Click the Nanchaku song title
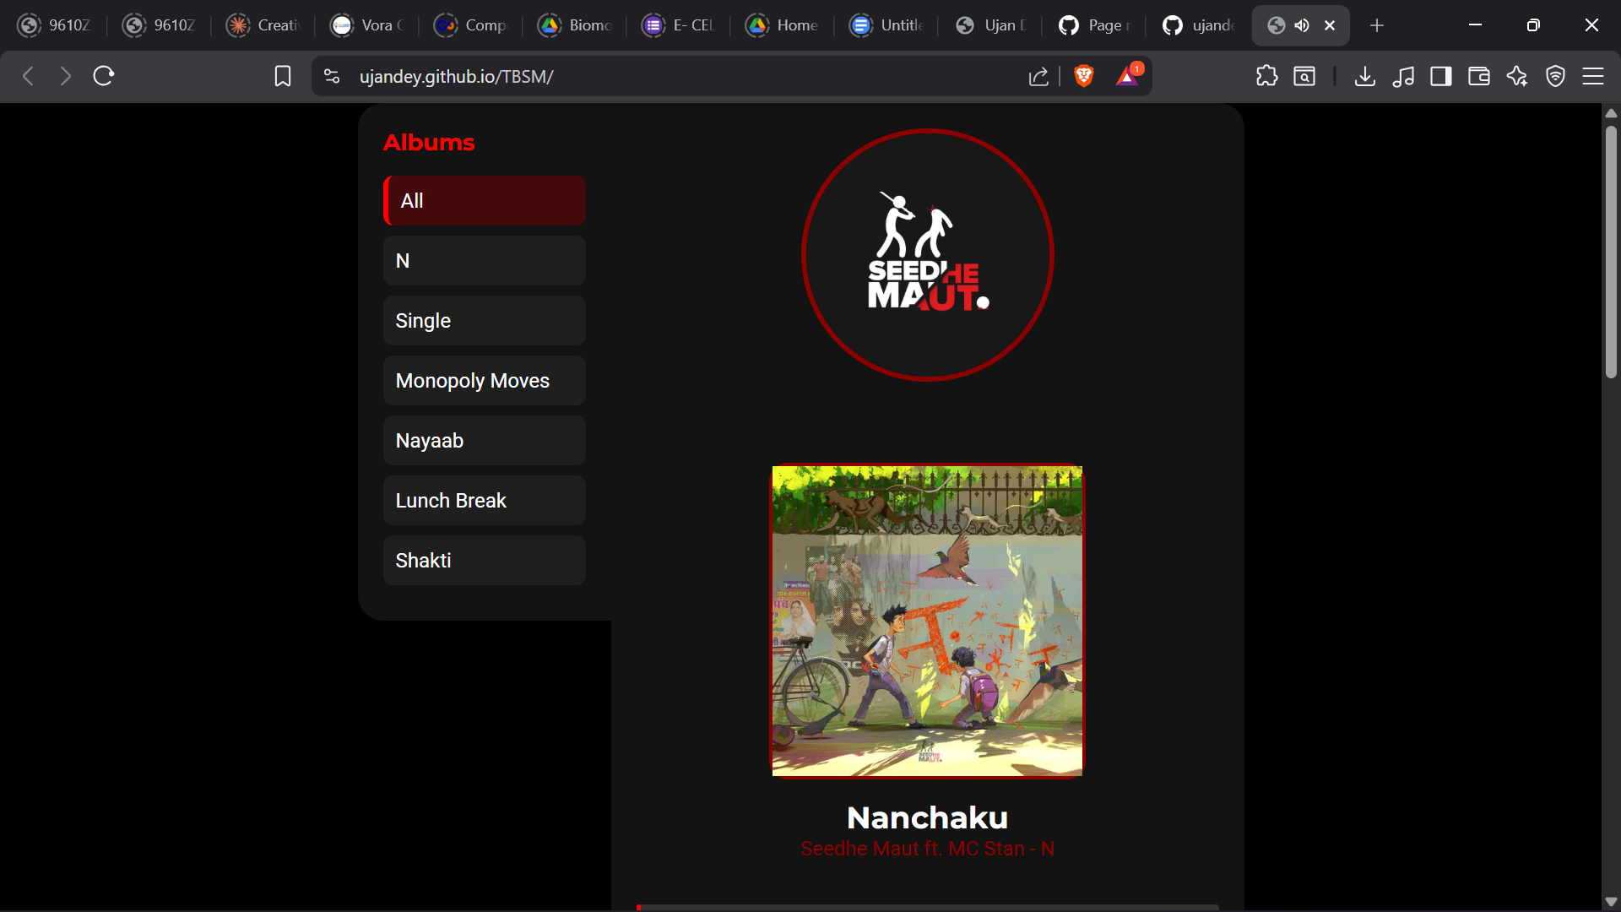Image resolution: width=1621 pixels, height=912 pixels. click(928, 817)
